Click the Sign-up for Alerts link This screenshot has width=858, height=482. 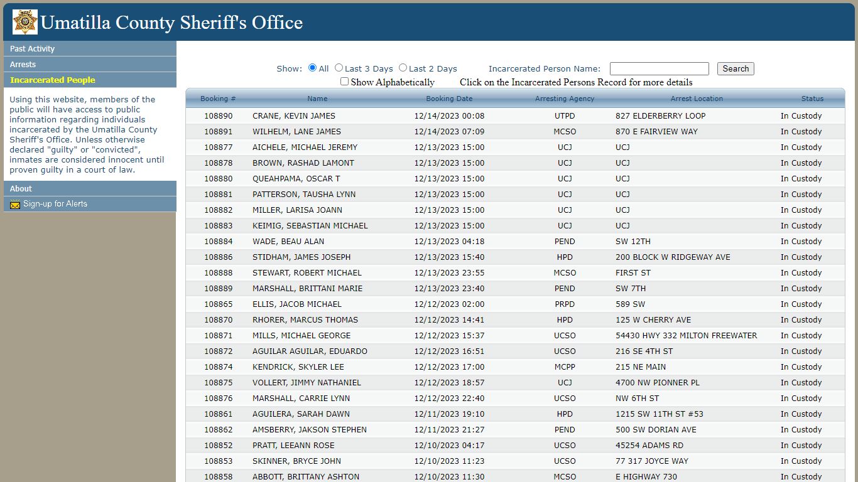click(55, 204)
